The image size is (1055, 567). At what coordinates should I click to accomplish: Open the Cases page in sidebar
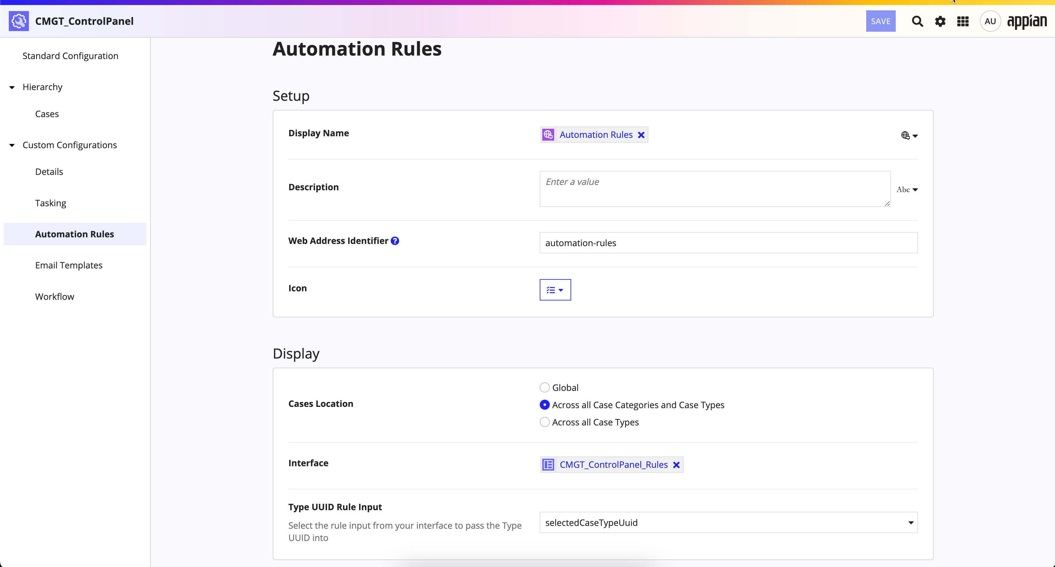click(47, 114)
